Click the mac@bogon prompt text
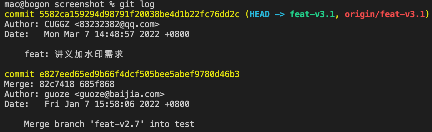Image resolution: width=432 pixels, height=132 pixels. (x=29, y=4)
